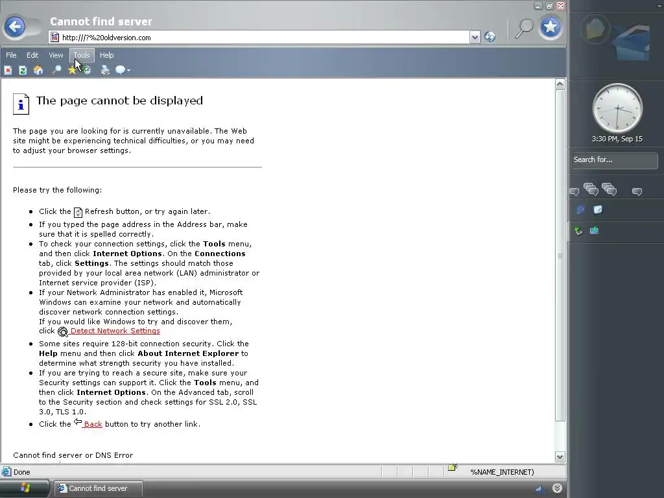664x498 pixels.
Task: Click "The page cannot be displayed" heading
Action: point(119,101)
